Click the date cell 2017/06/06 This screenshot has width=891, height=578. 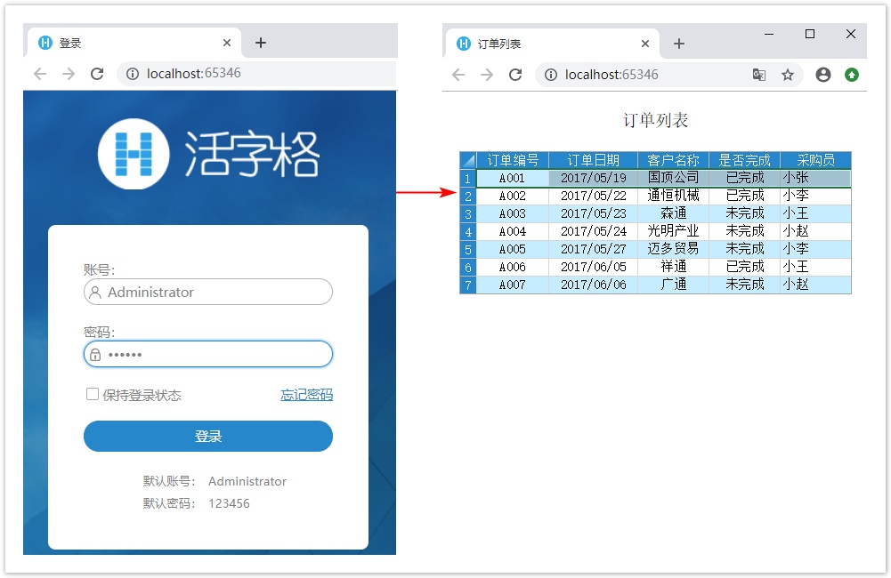tap(593, 285)
